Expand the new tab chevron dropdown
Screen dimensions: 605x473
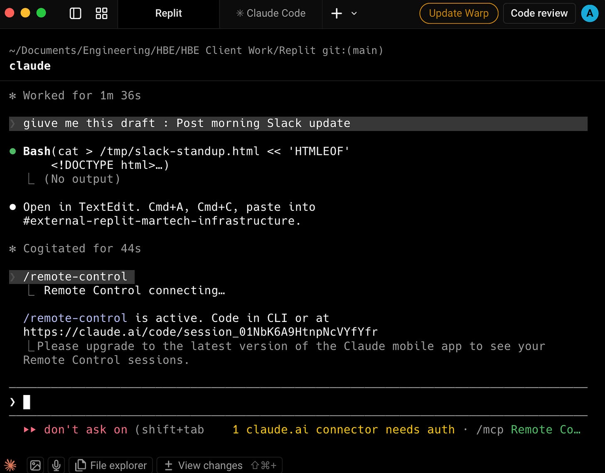[x=354, y=13]
